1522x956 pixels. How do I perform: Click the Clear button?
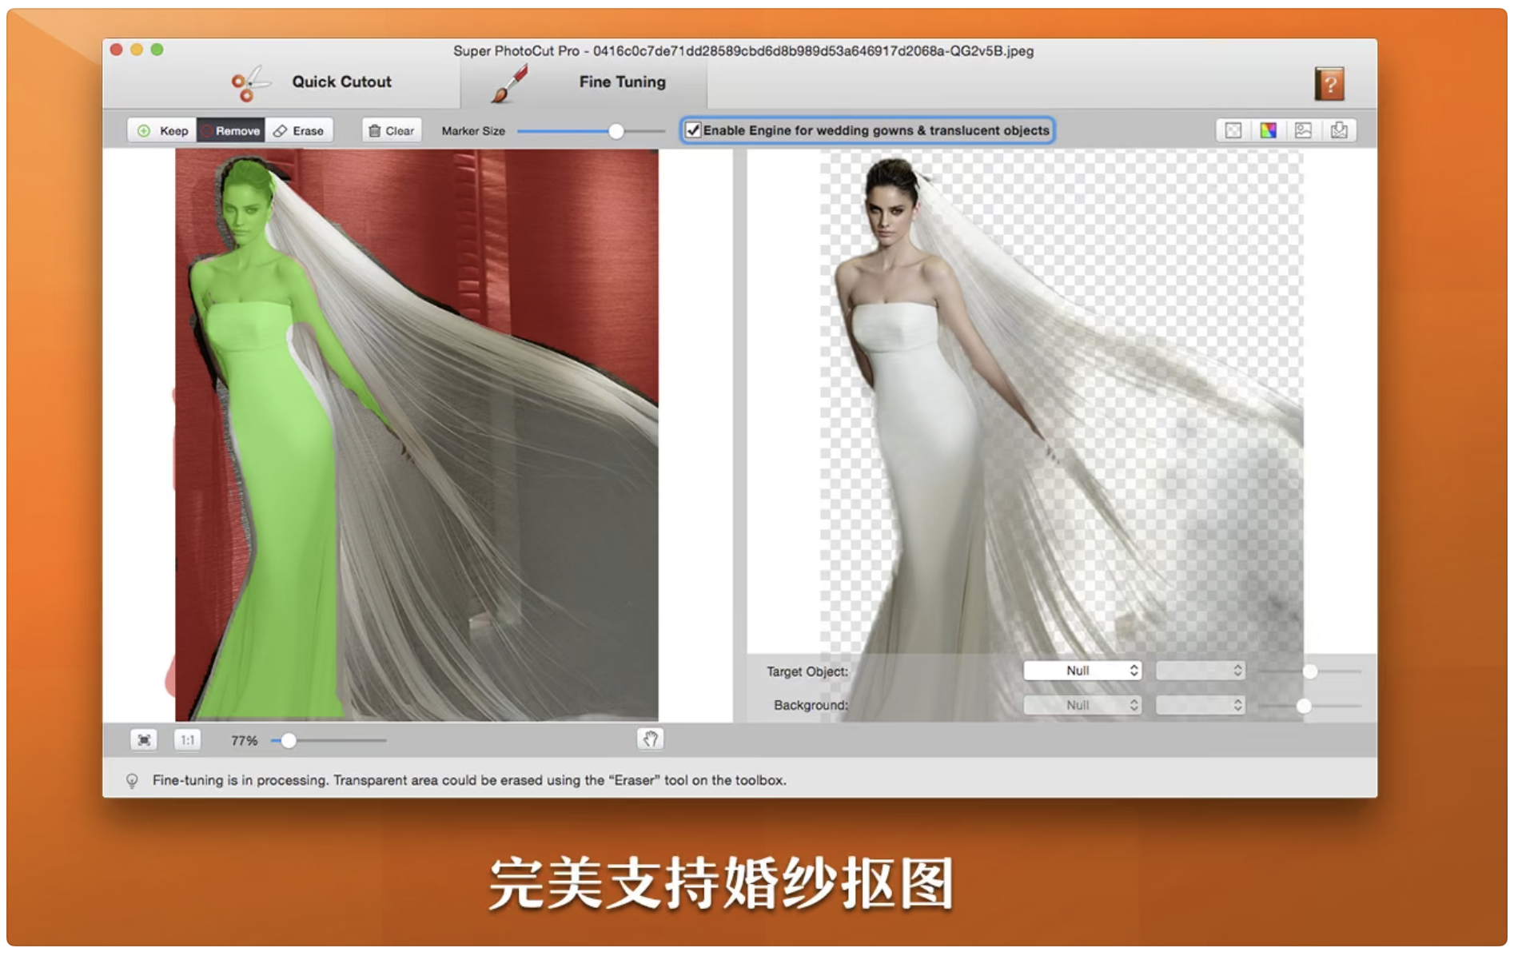391,130
